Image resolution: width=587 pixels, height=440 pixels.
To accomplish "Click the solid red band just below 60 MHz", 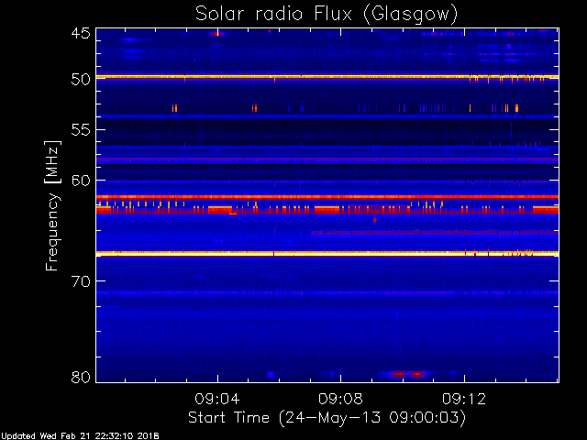I will pos(327,197).
